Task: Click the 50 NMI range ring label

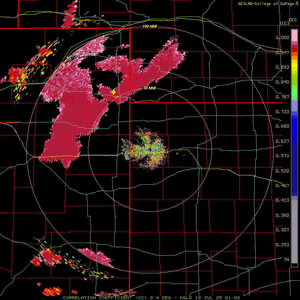Action: coord(150,88)
